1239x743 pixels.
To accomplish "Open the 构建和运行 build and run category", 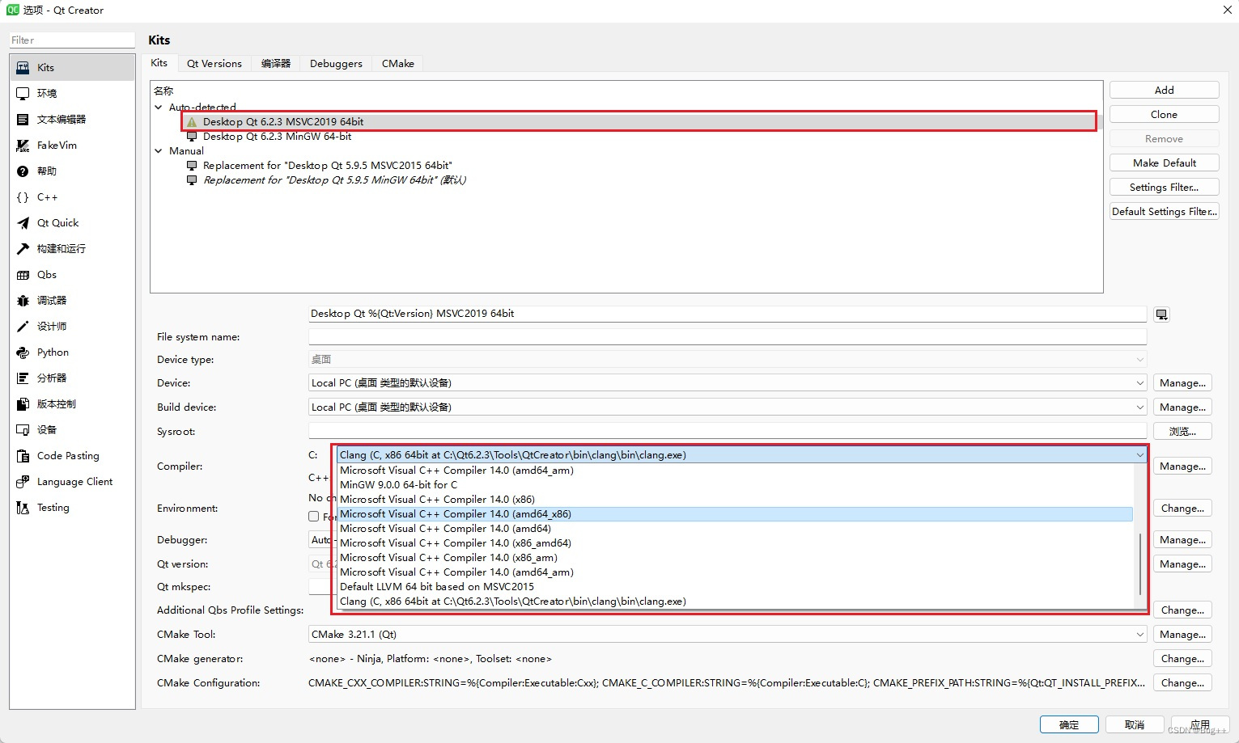I will pyautogui.click(x=72, y=248).
